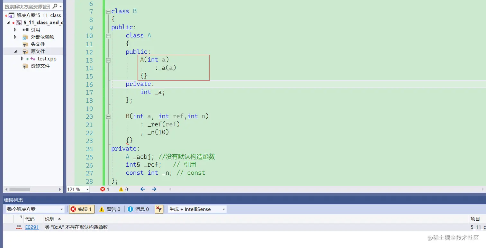Expand the 外部依赖项 node
Viewport: 486px width, 248px height.
[15, 37]
